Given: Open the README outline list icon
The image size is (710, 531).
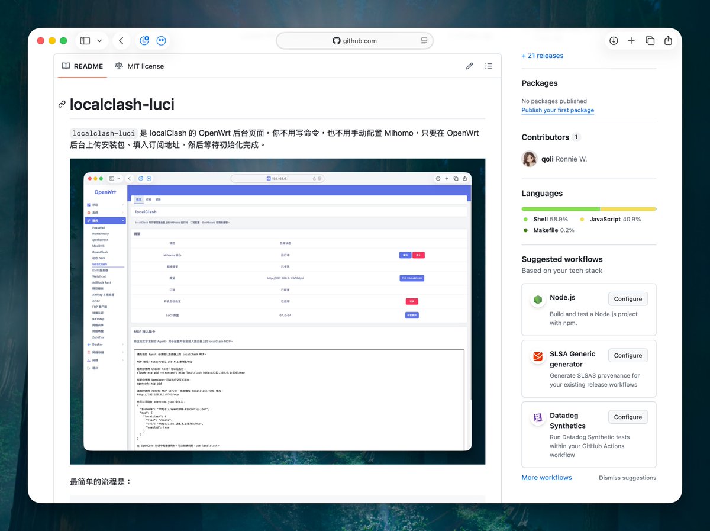Looking at the screenshot, I should [x=489, y=66].
